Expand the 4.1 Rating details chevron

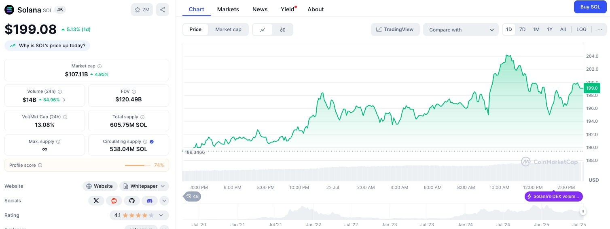161,215
